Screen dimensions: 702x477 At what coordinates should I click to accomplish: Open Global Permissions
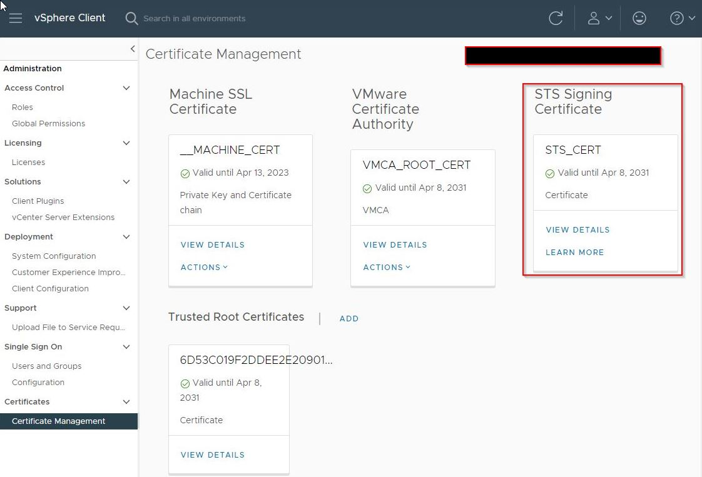click(x=48, y=124)
